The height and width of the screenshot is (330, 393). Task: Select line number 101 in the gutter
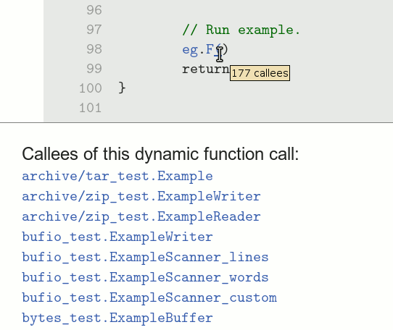tap(90, 108)
